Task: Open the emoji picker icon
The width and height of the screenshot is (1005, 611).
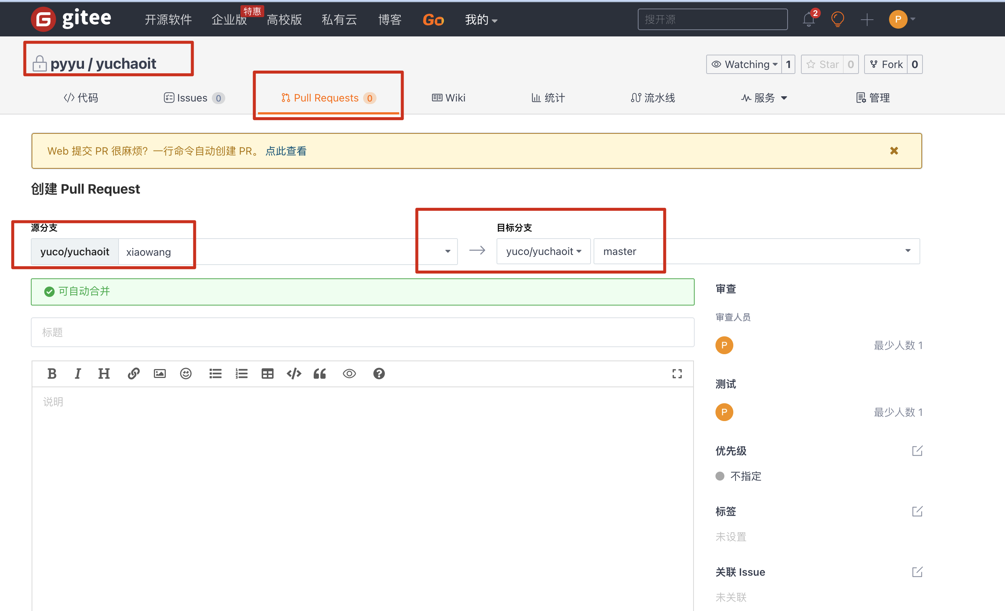Action: click(x=185, y=374)
